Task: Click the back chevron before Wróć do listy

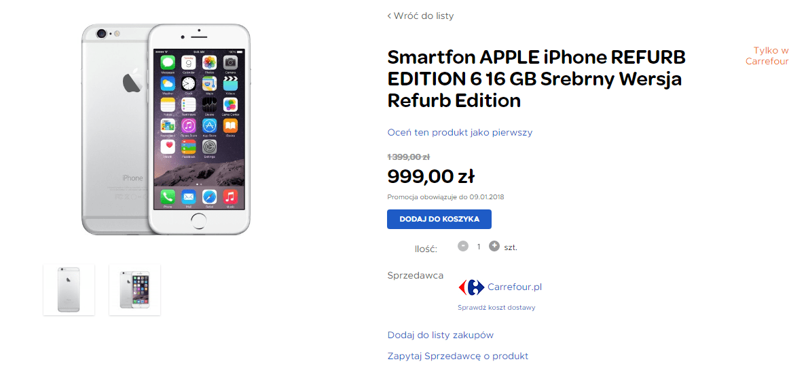Action: click(389, 16)
